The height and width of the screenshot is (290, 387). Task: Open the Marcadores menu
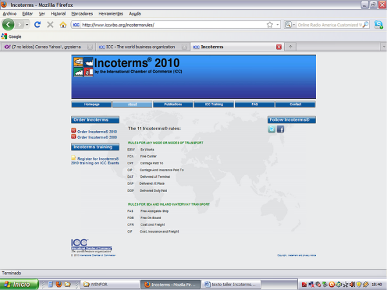[81, 14]
